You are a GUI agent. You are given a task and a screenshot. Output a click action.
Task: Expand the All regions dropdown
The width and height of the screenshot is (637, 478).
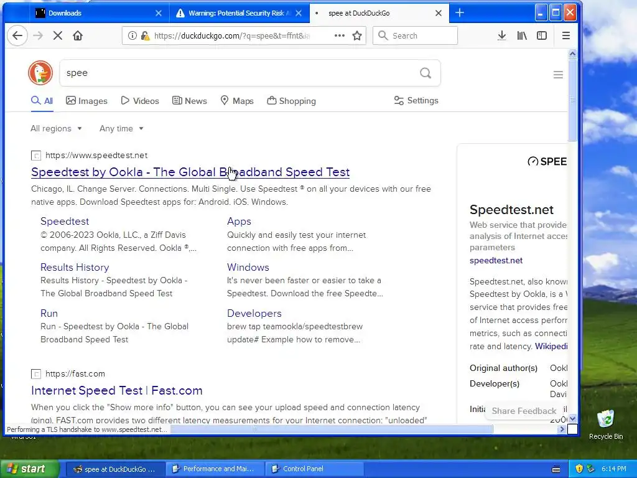(x=56, y=128)
